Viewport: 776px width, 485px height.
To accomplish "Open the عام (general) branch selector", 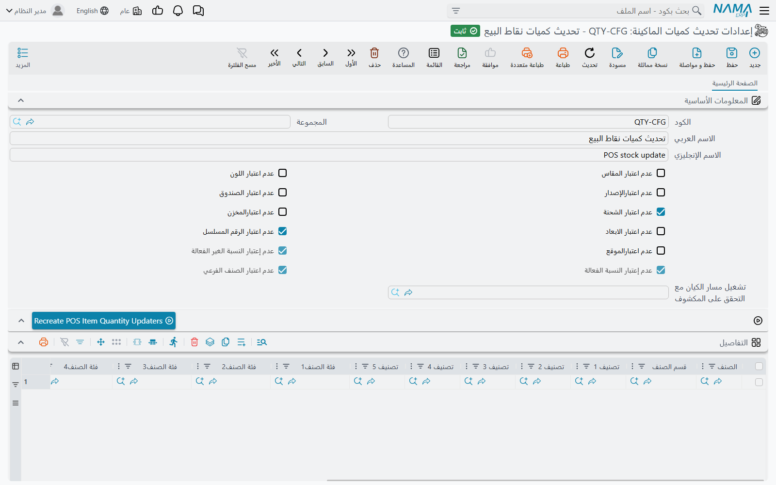I will pos(131,11).
